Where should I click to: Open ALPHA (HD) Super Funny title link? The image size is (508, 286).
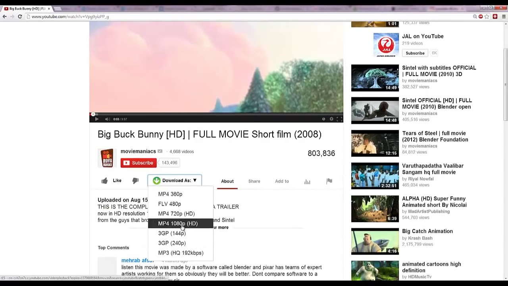434,202
